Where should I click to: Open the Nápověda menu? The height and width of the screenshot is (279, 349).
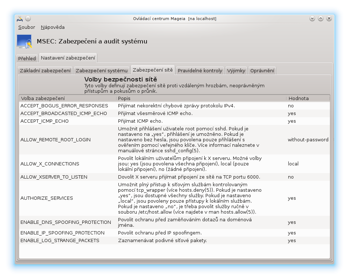pyautogui.click(x=53, y=27)
